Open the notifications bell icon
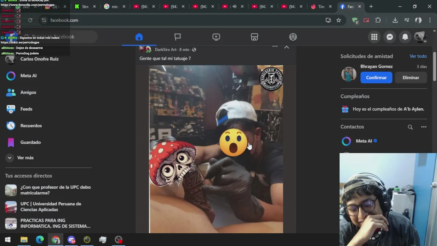The width and height of the screenshot is (437, 246). (405, 37)
